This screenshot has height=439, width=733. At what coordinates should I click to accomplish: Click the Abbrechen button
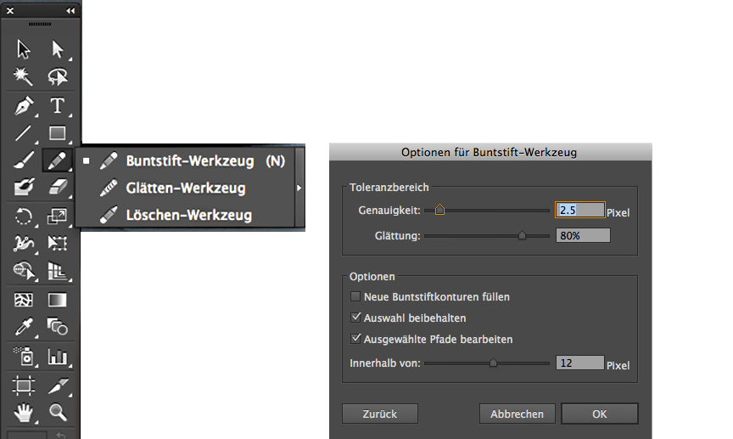pos(517,414)
